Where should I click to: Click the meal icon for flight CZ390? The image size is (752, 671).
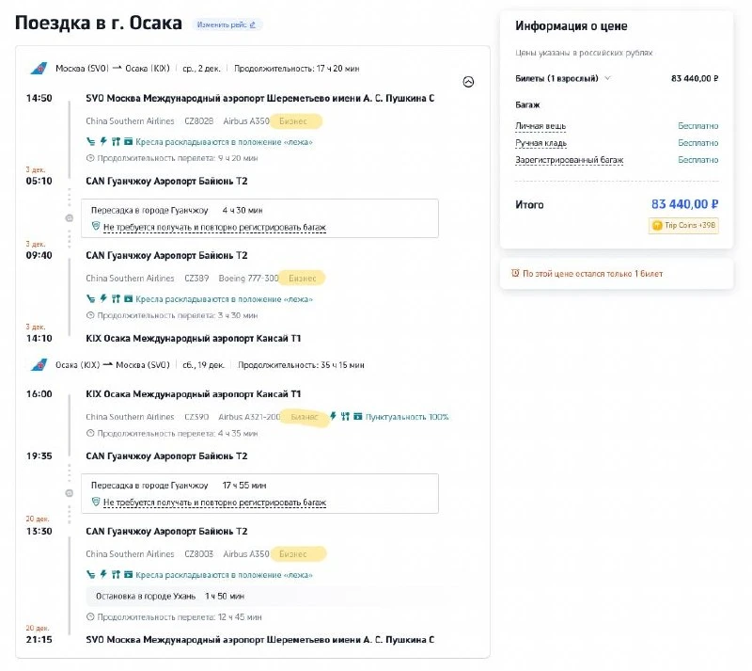(345, 416)
